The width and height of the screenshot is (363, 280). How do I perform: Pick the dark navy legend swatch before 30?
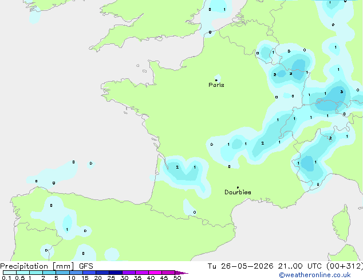(x=116, y=273)
